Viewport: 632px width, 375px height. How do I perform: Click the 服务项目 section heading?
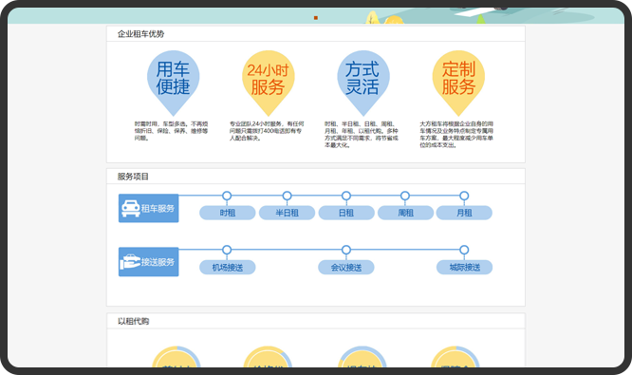pos(133,177)
